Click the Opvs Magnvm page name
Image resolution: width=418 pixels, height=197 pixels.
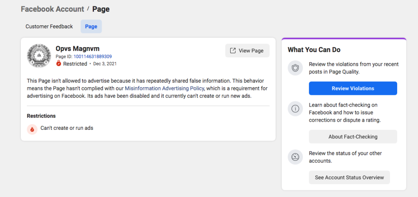click(x=78, y=49)
